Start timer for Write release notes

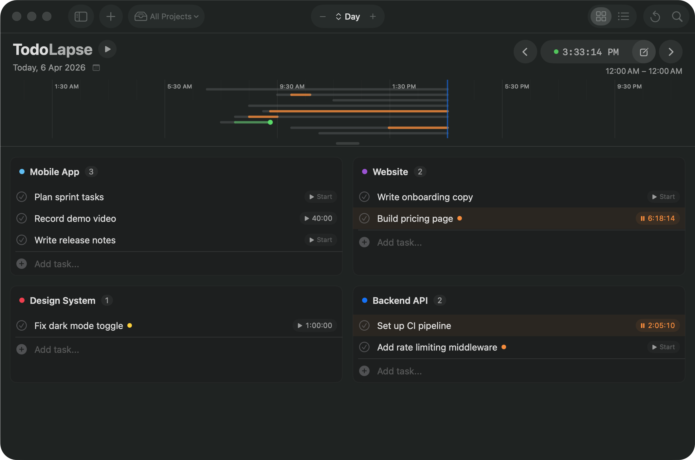(321, 240)
